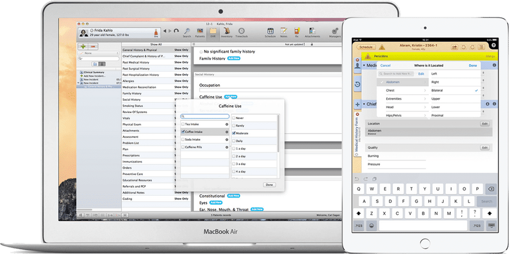The height and width of the screenshot is (254, 509).
Task: Expand the Chest chevron on iPad
Action: pyautogui.click(x=425, y=90)
